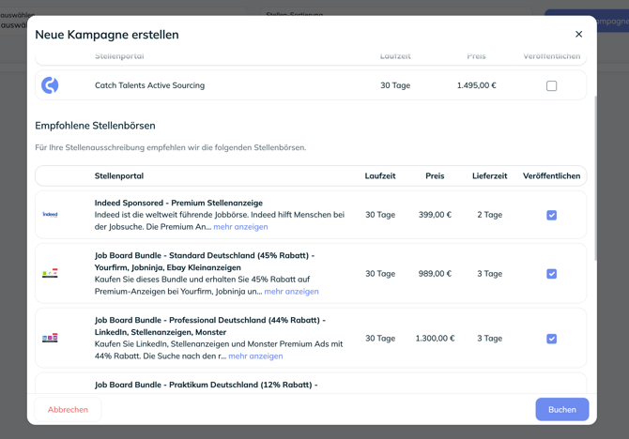Click the Praktikum Deutschland (12% Rabatt) title
Screen dimensions: 629x439
click(x=207, y=385)
